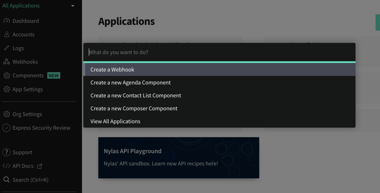Select Create a Webhook command

click(x=219, y=70)
